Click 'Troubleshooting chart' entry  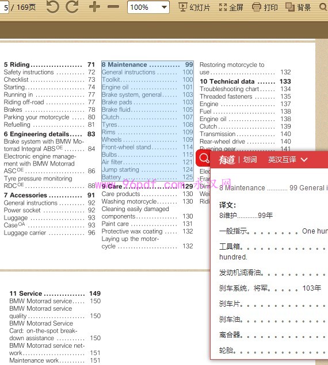coord(245,89)
